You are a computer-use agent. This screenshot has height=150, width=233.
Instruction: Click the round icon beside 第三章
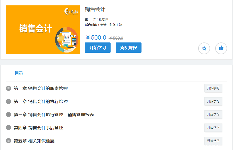pyautogui.click(x=9, y=115)
